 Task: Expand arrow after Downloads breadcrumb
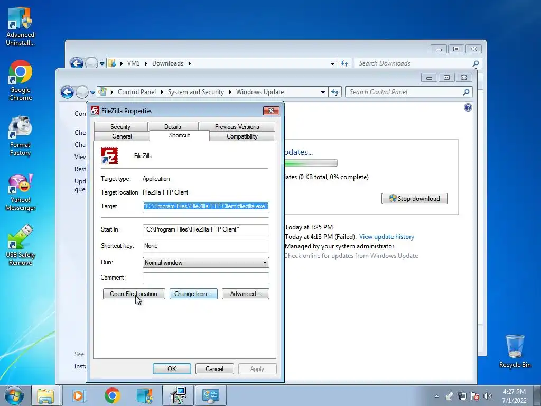pos(190,63)
